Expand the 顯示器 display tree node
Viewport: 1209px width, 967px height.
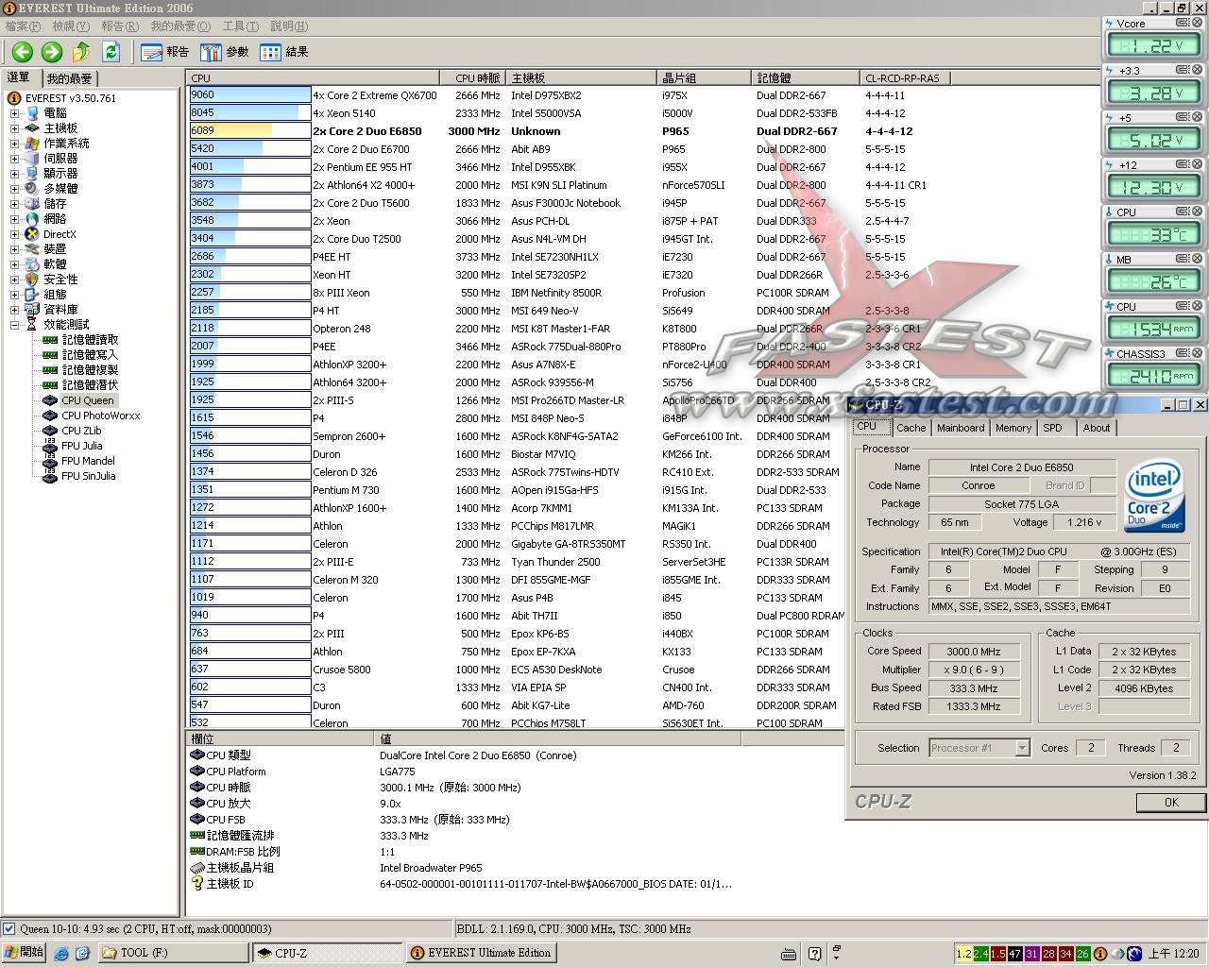pos(15,174)
